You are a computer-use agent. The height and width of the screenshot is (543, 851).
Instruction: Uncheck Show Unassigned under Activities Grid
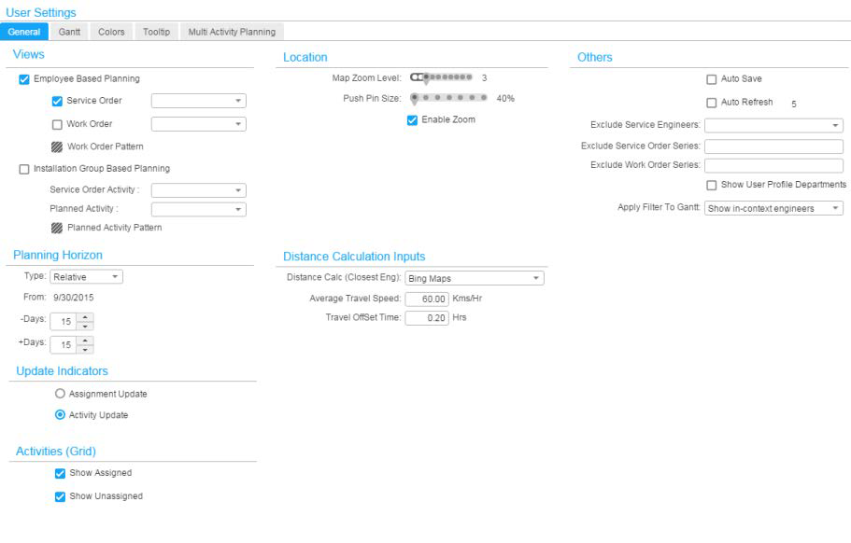tap(58, 496)
